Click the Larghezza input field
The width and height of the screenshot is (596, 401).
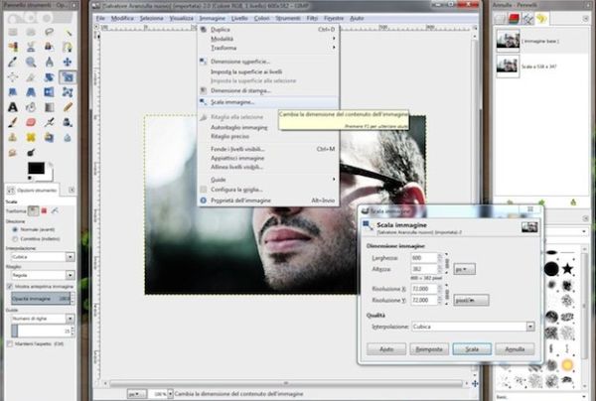tap(424, 258)
